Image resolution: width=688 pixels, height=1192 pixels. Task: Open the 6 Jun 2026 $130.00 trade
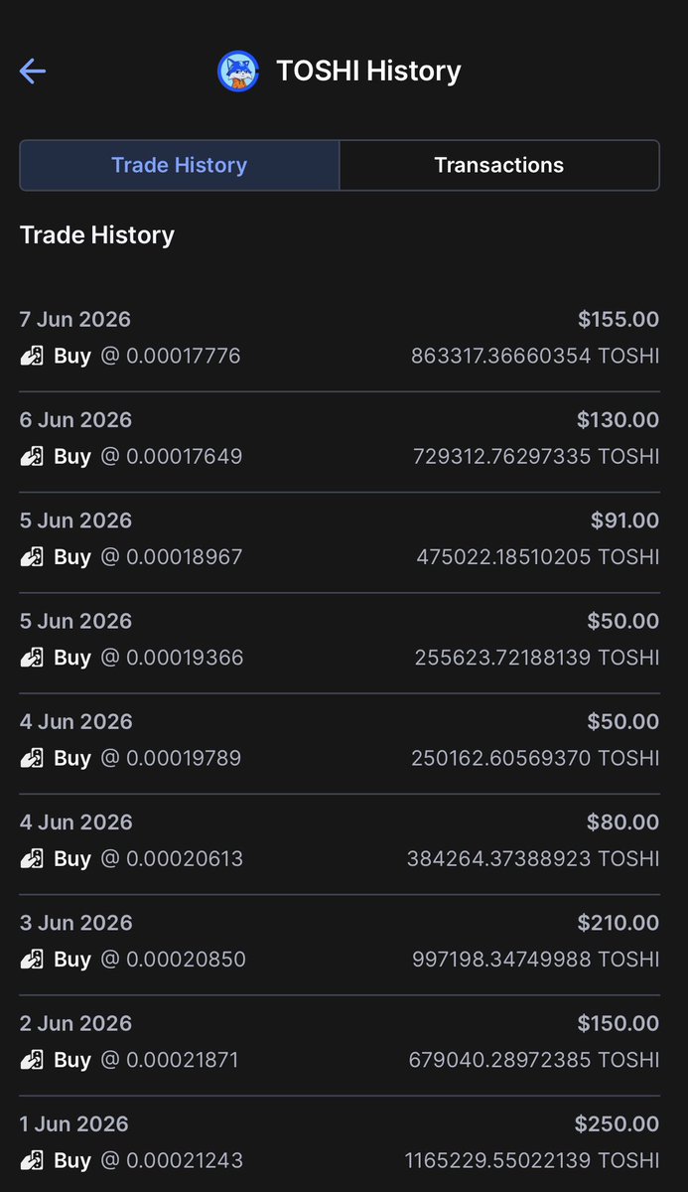point(340,439)
